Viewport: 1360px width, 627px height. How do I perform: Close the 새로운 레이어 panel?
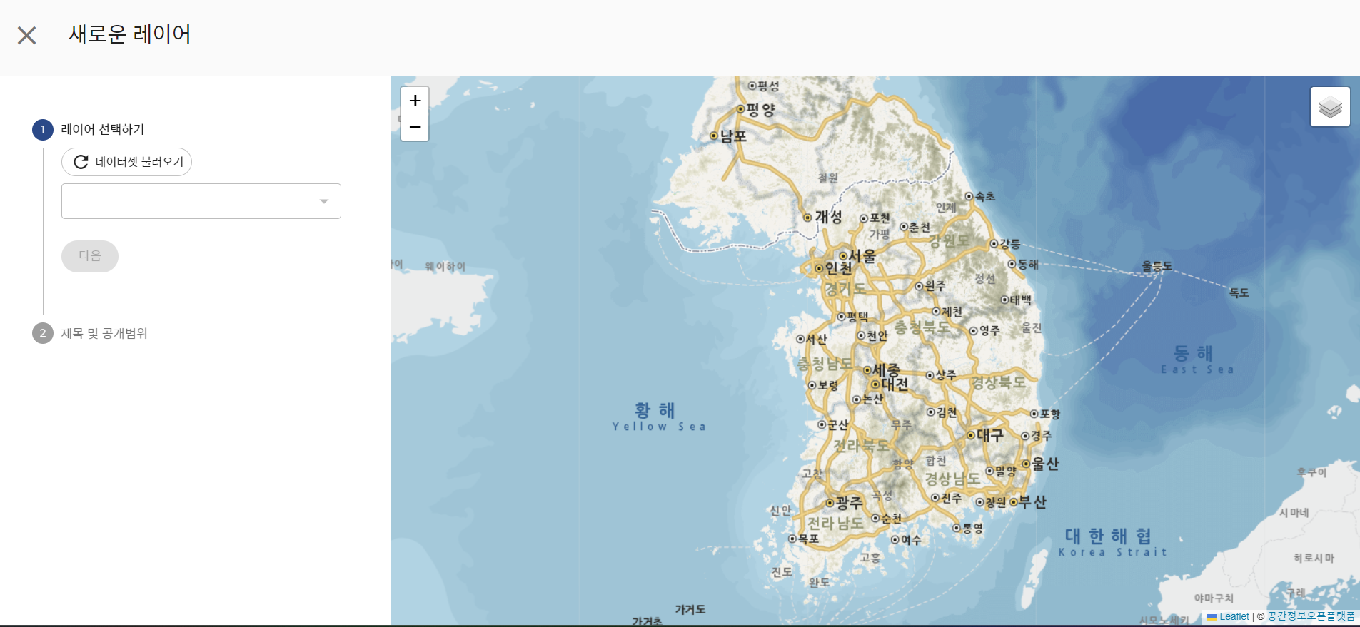pos(27,35)
